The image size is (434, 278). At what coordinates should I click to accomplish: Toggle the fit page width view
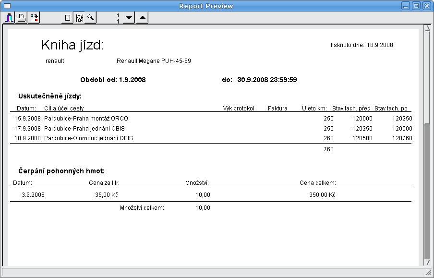pyautogui.click(x=79, y=18)
